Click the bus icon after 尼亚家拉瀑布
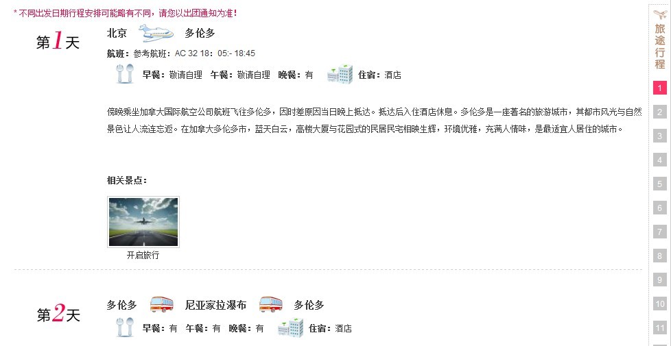671x346 pixels. click(271, 305)
